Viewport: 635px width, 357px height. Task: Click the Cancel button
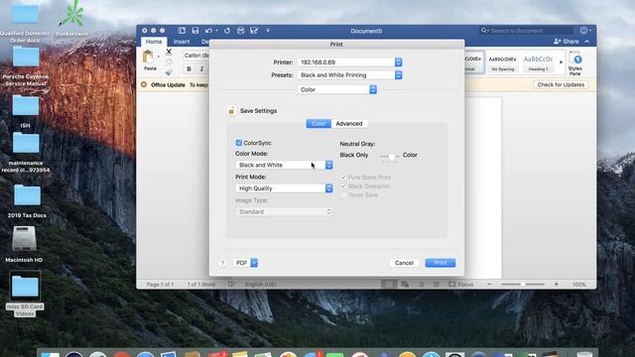point(404,263)
